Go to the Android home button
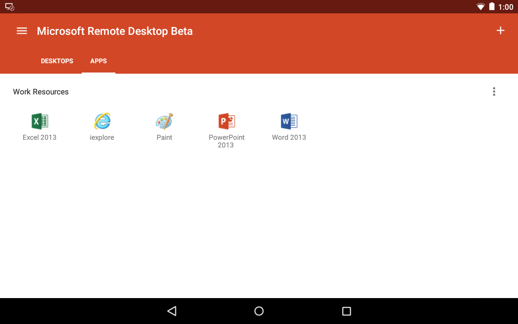Screen dimensions: 518x324 259,311
